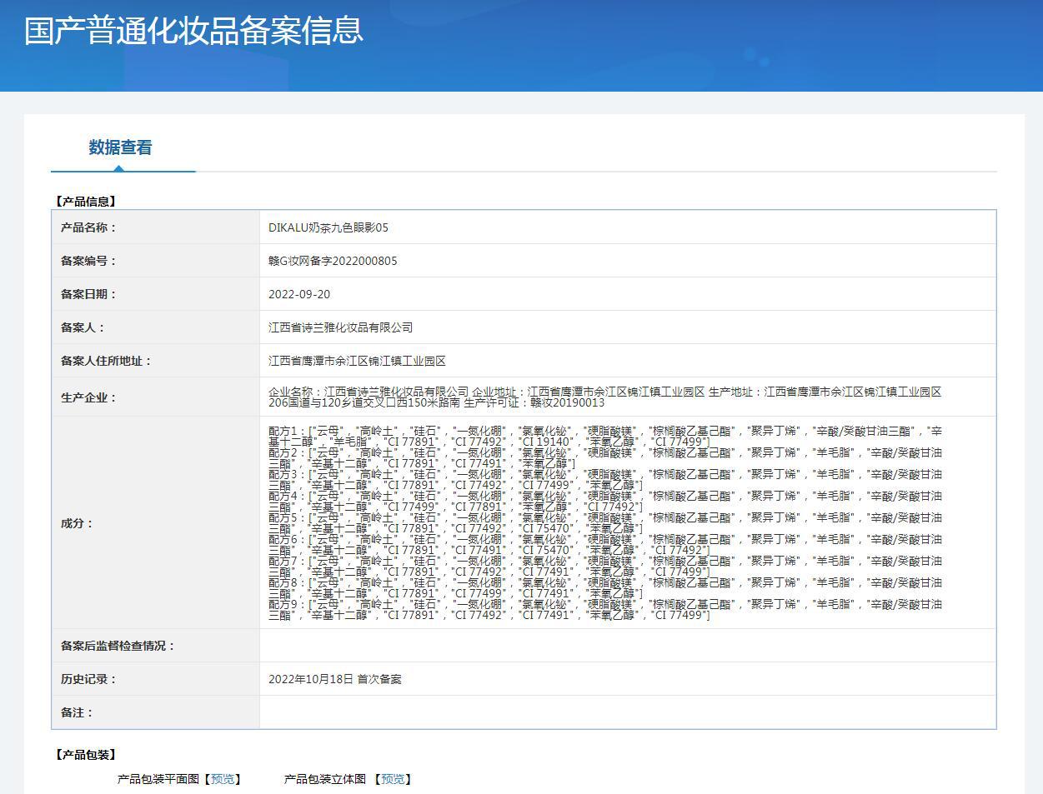Viewport: 1043px width, 794px height.
Task: Select the product name DIKALU奶茶九色眼影05
Action: click(328, 227)
